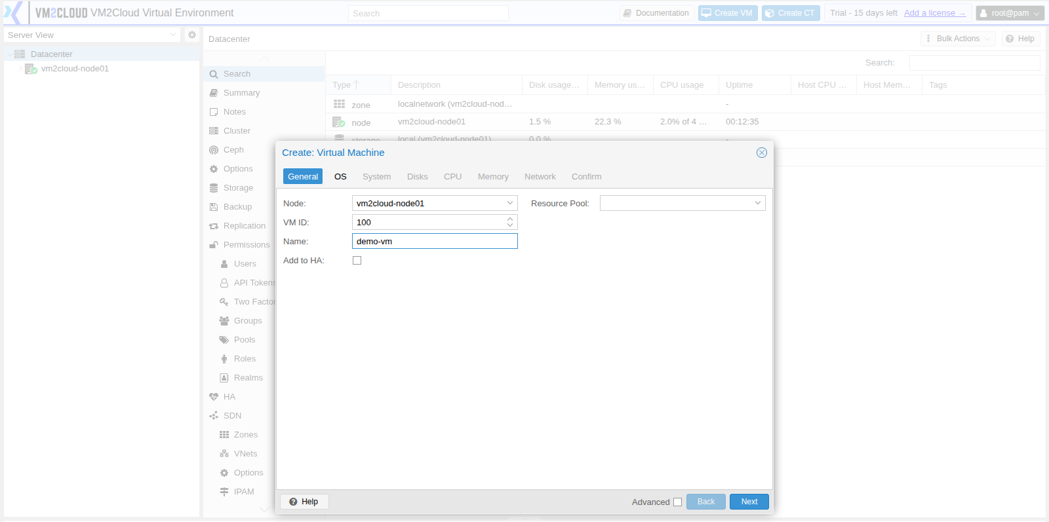1049x522 pixels.
Task: Click the Replication arrows icon
Action: click(214, 226)
